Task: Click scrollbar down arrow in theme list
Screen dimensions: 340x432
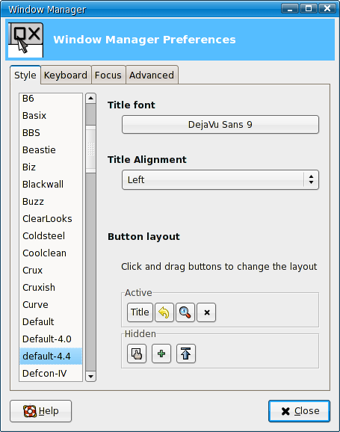Action: pyautogui.click(x=90, y=377)
